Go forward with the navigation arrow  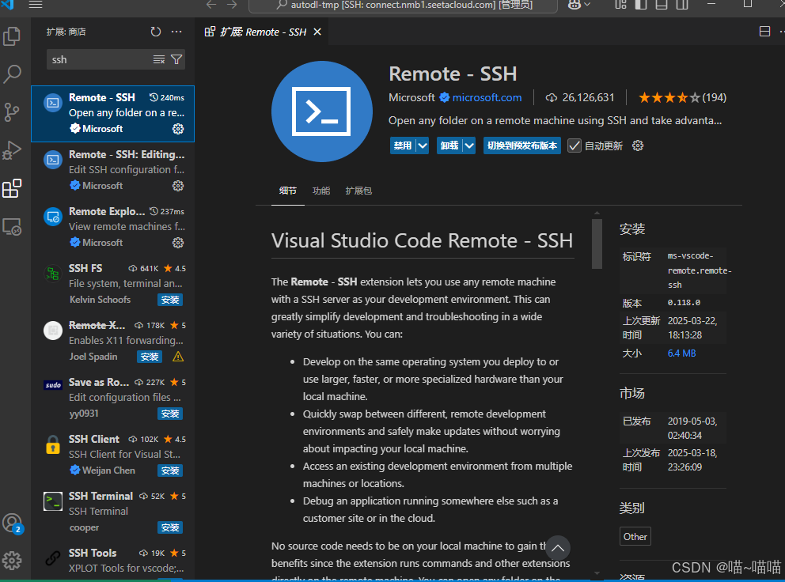(232, 5)
